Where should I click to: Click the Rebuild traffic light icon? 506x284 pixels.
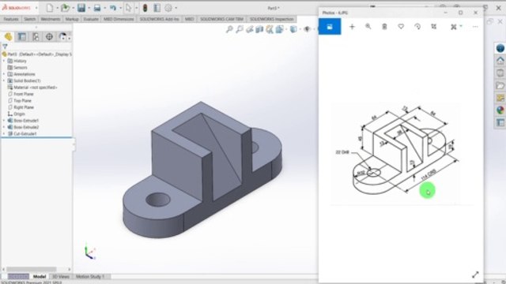click(x=145, y=8)
